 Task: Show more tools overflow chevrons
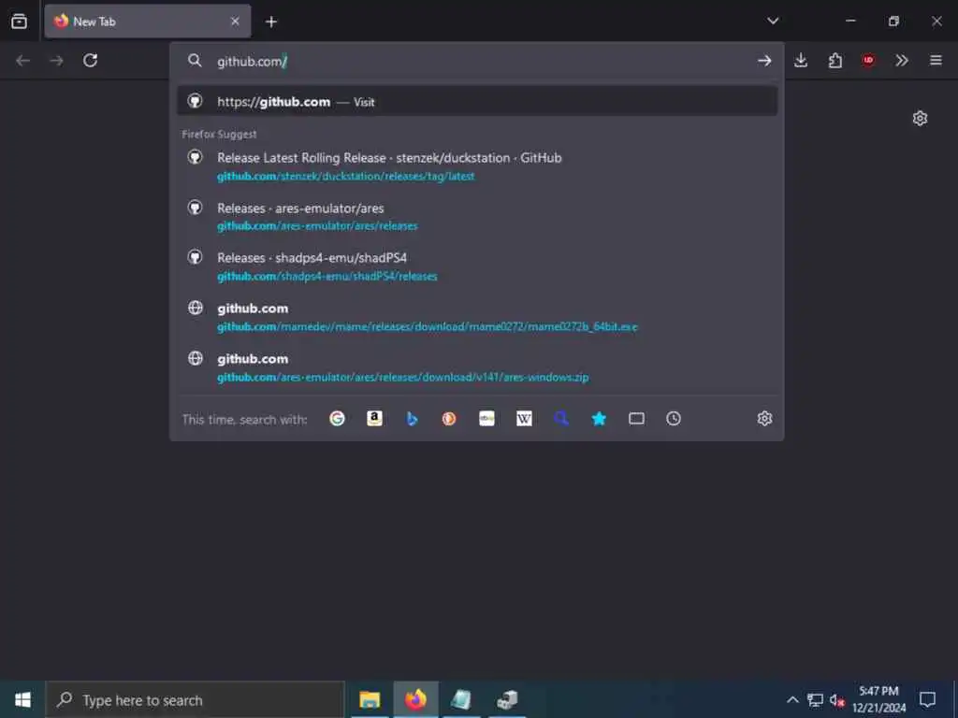coord(902,61)
